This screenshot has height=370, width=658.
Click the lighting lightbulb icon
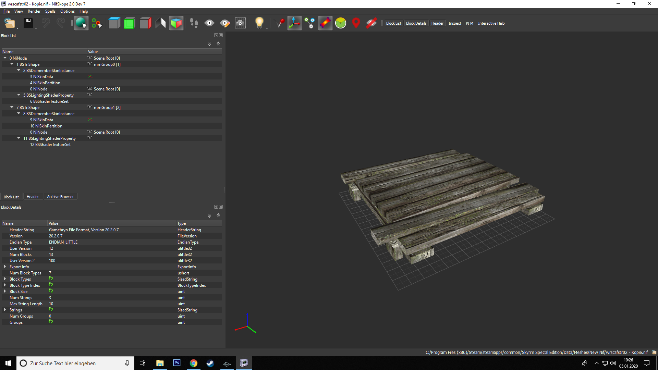tap(259, 23)
